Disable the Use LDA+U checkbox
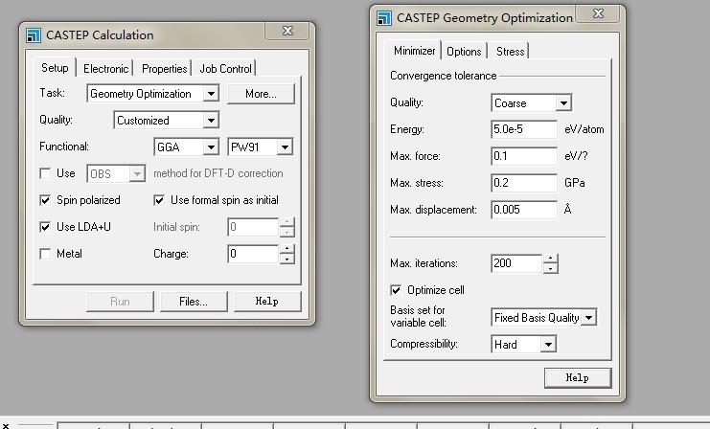710x429 pixels. click(45, 227)
